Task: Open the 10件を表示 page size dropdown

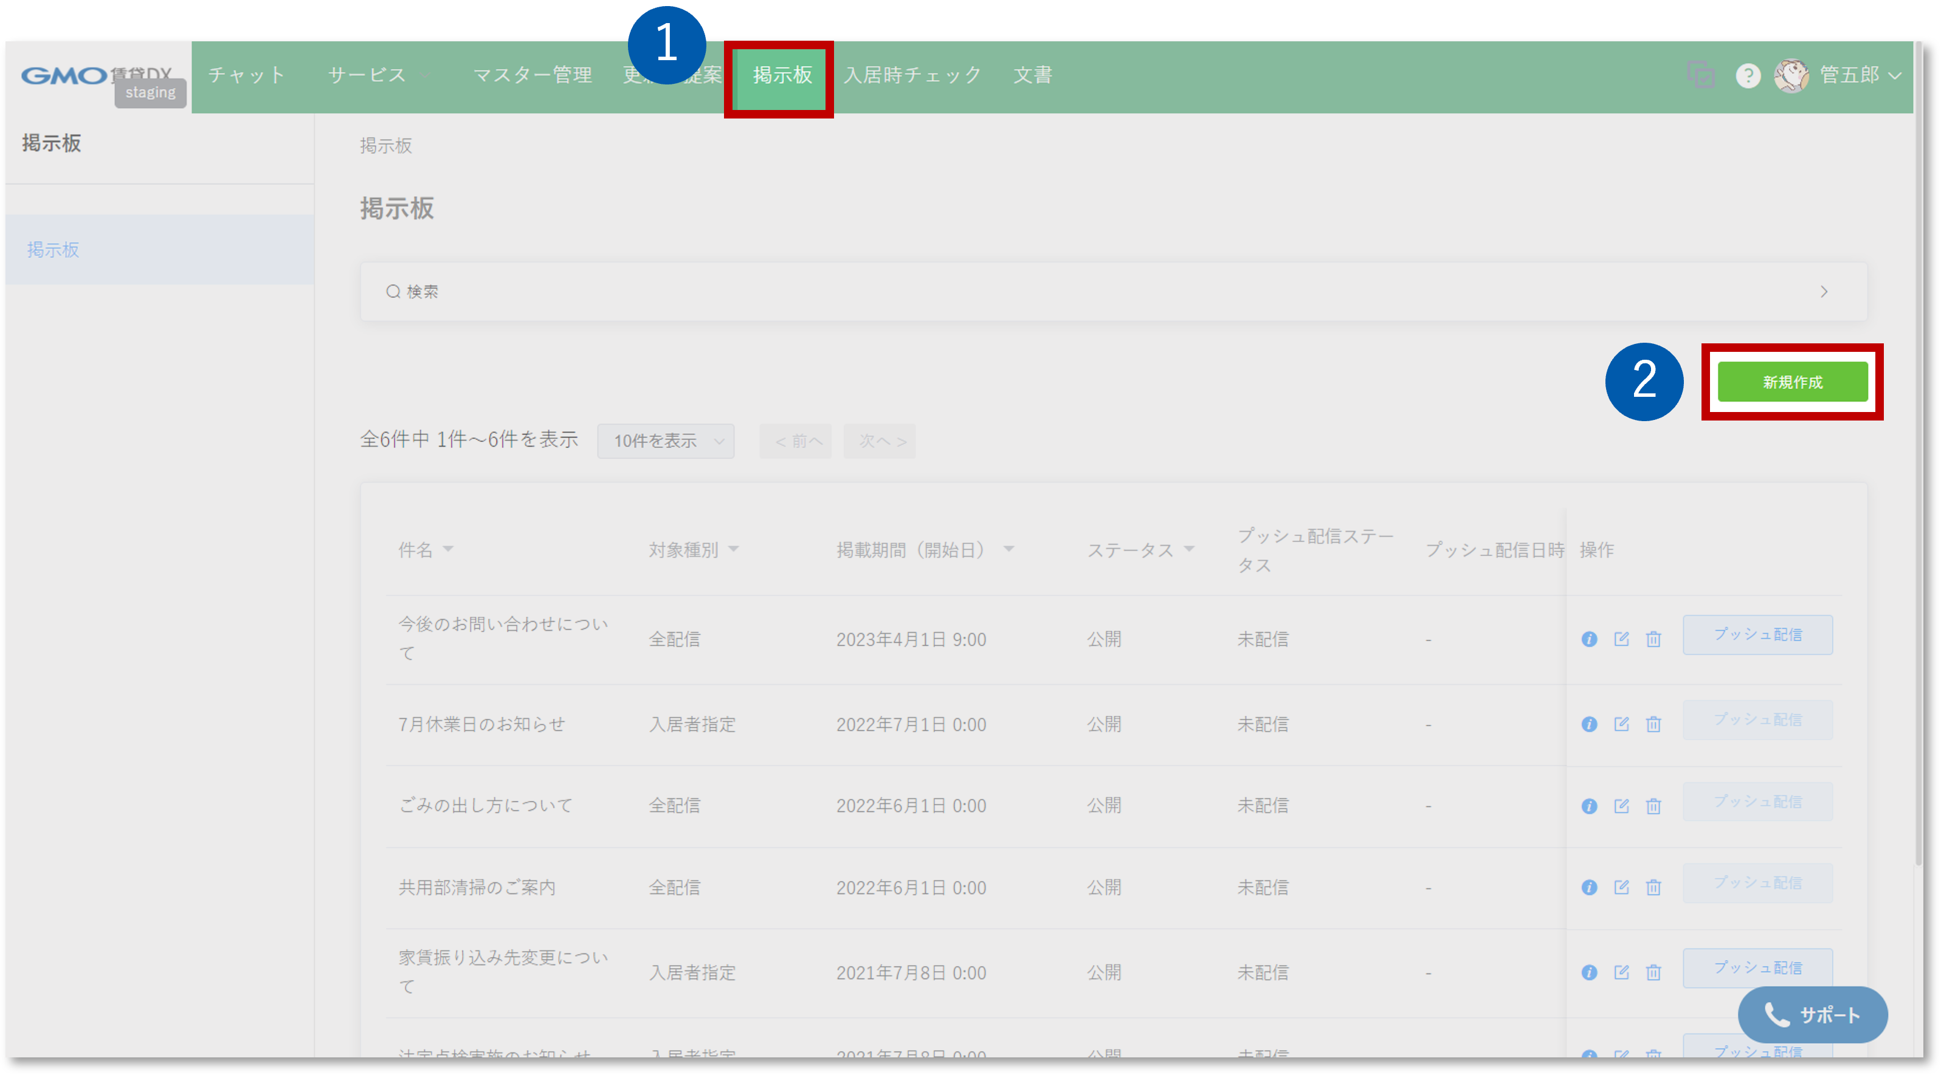Action: coord(665,441)
